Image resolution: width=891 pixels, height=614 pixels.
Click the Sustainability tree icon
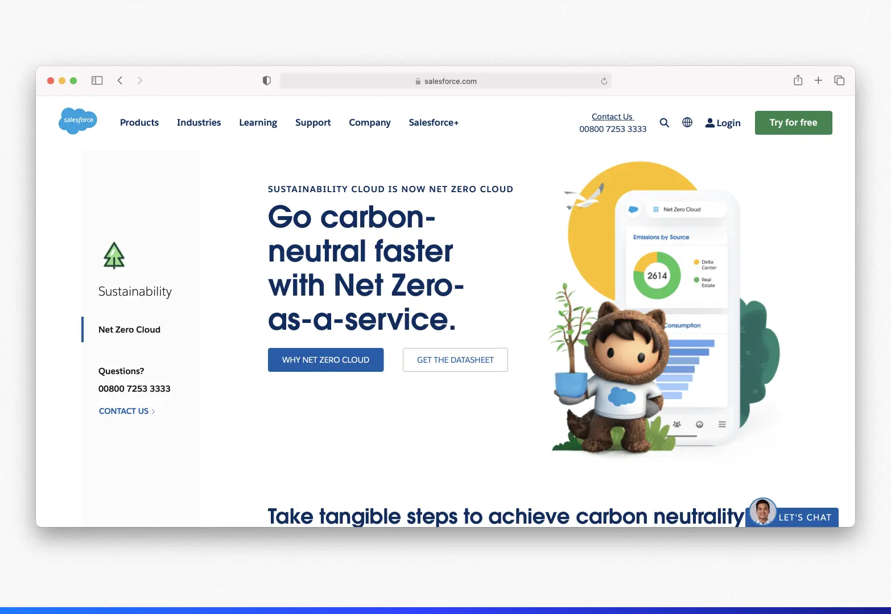coord(113,255)
